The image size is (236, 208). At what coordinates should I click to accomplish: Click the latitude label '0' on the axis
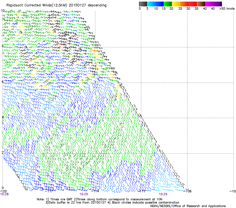(3, 188)
